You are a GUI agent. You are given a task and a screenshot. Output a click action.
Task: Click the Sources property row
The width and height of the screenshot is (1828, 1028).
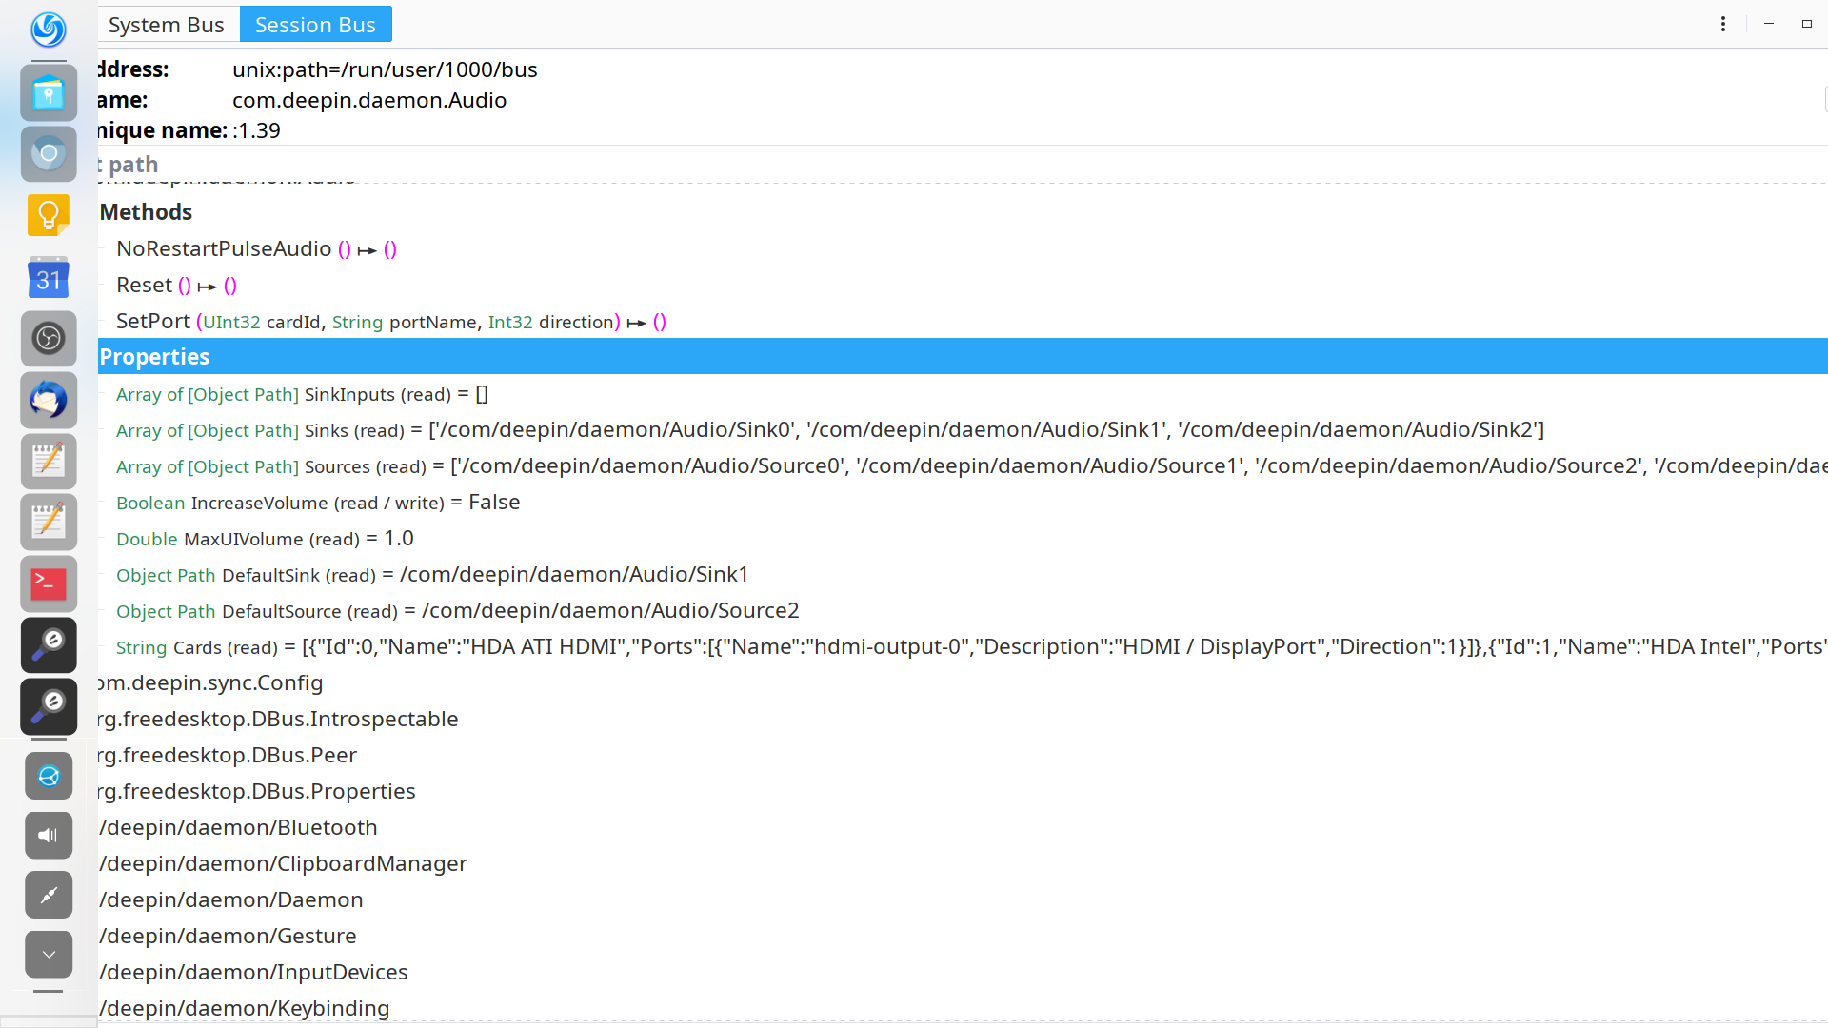tap(971, 465)
